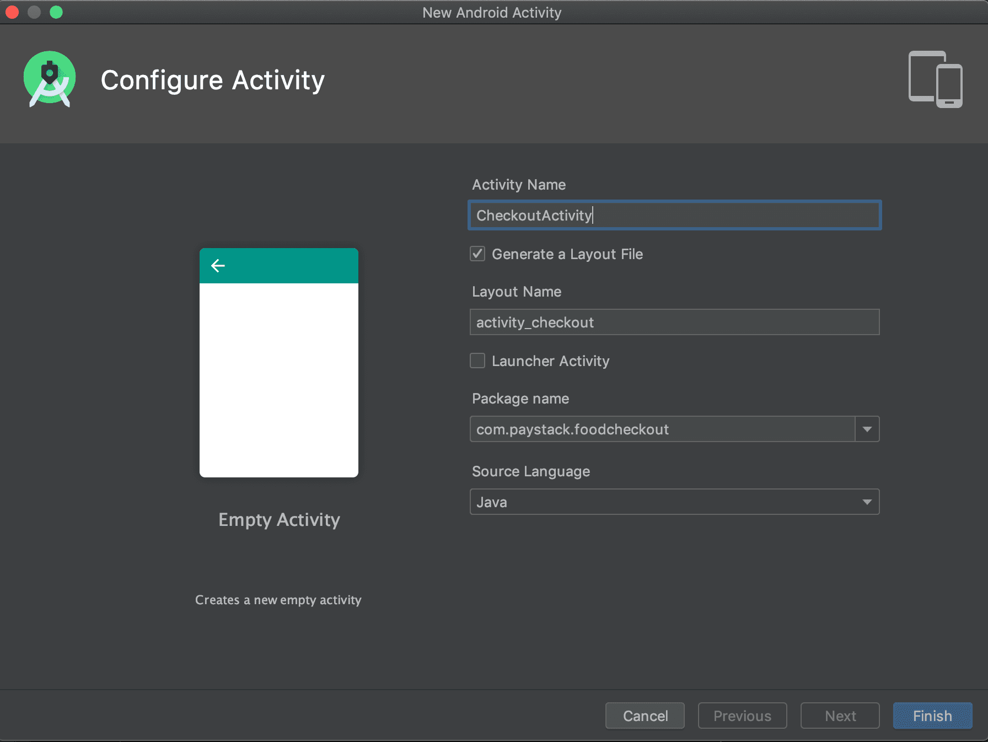Click the Previous button
Screen dimensions: 988x742
(742, 716)
